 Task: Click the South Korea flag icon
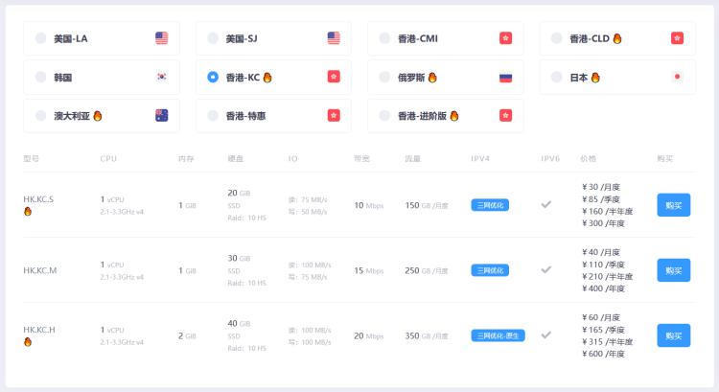161,77
